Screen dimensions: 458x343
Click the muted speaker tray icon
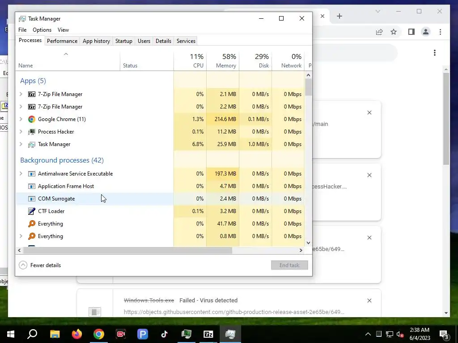(400, 334)
